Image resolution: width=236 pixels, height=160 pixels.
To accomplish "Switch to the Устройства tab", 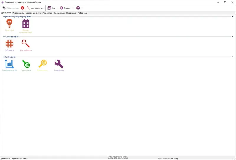I will (47, 13).
